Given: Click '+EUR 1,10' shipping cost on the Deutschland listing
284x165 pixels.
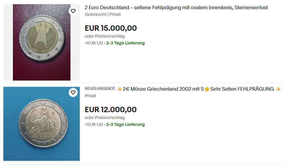Looking at the screenshot, I should coord(94,43).
